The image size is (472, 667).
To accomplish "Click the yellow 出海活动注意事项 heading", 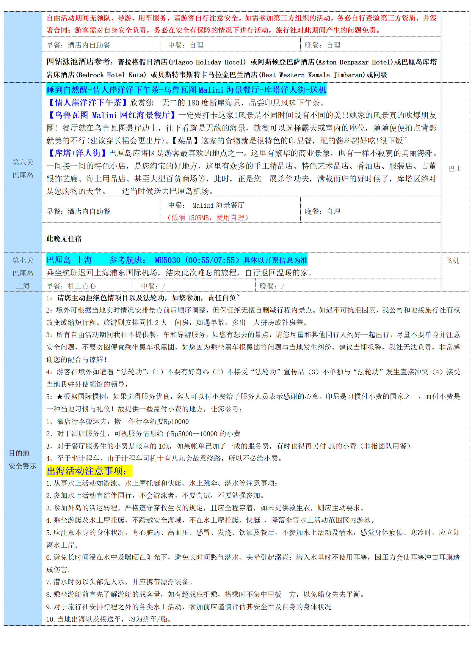I will [89, 471].
